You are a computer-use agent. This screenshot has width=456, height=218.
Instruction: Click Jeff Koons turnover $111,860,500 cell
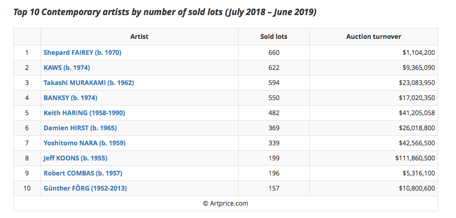point(415,158)
